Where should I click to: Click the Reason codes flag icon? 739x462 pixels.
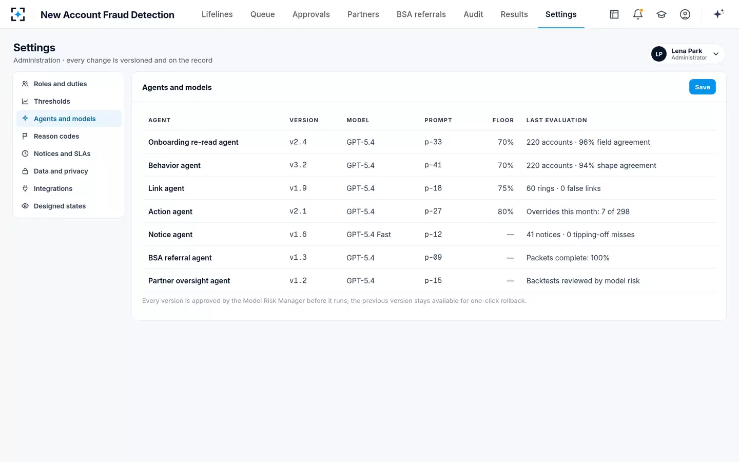click(25, 136)
